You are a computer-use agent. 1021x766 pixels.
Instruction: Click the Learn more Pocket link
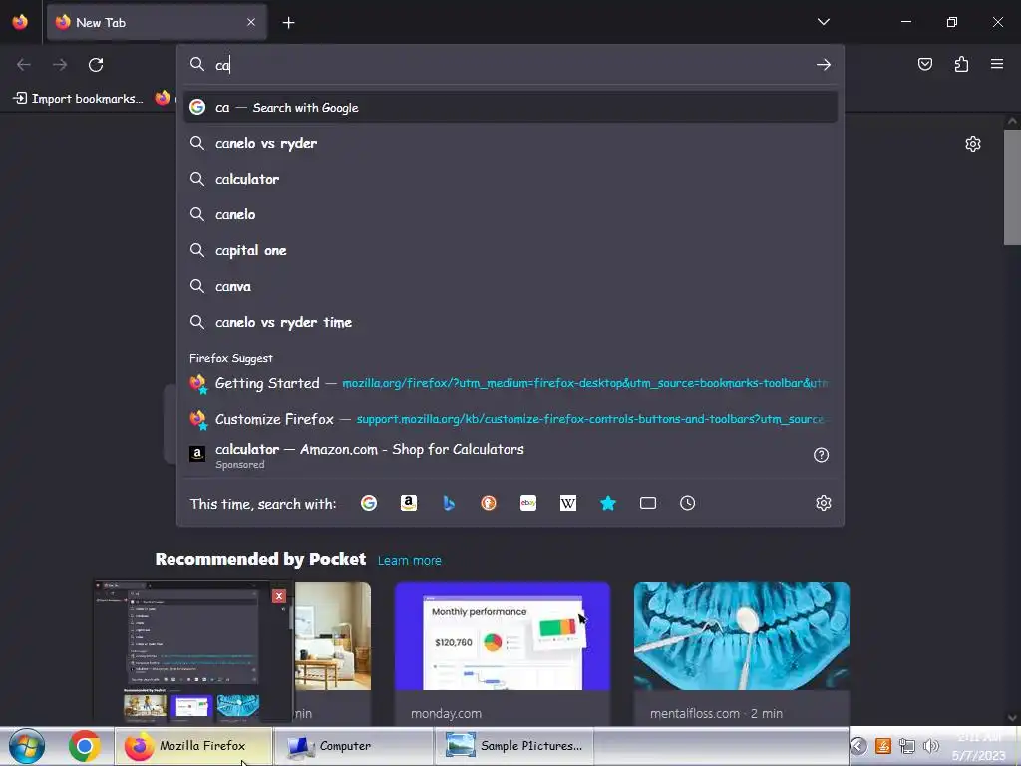click(x=409, y=561)
